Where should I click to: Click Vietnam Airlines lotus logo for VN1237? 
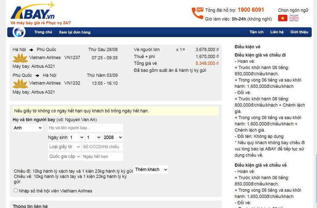click(x=20, y=58)
